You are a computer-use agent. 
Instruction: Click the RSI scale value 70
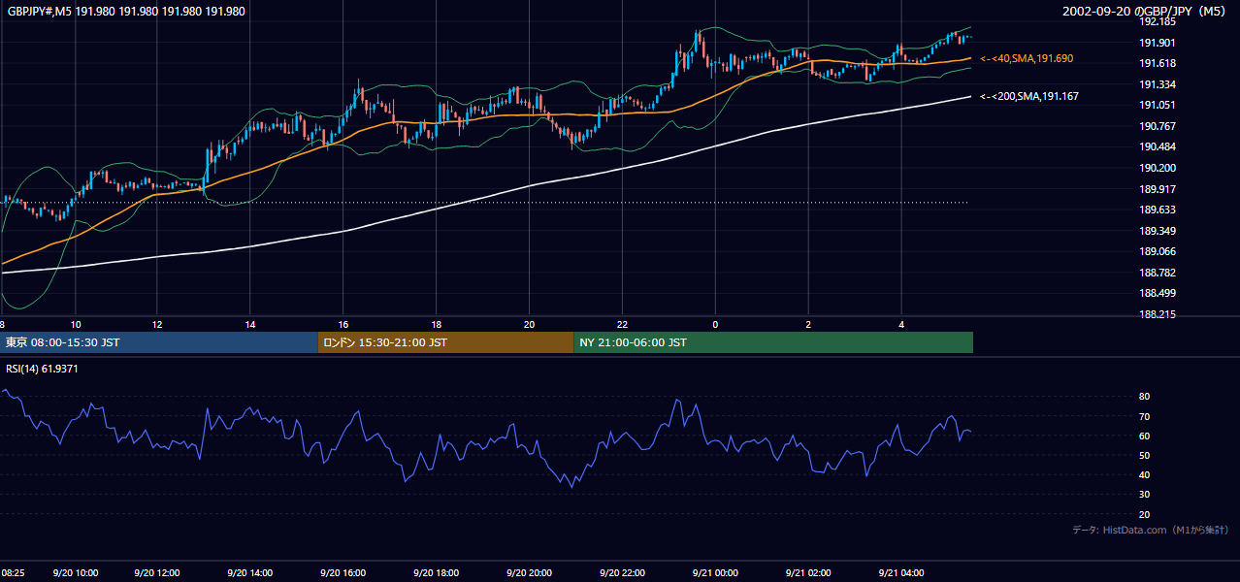(1145, 416)
